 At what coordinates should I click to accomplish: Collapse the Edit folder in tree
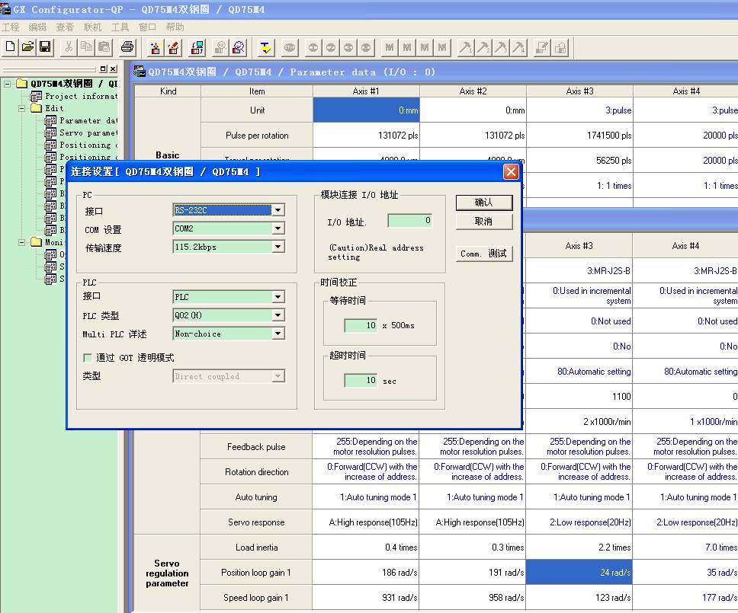[x=22, y=108]
